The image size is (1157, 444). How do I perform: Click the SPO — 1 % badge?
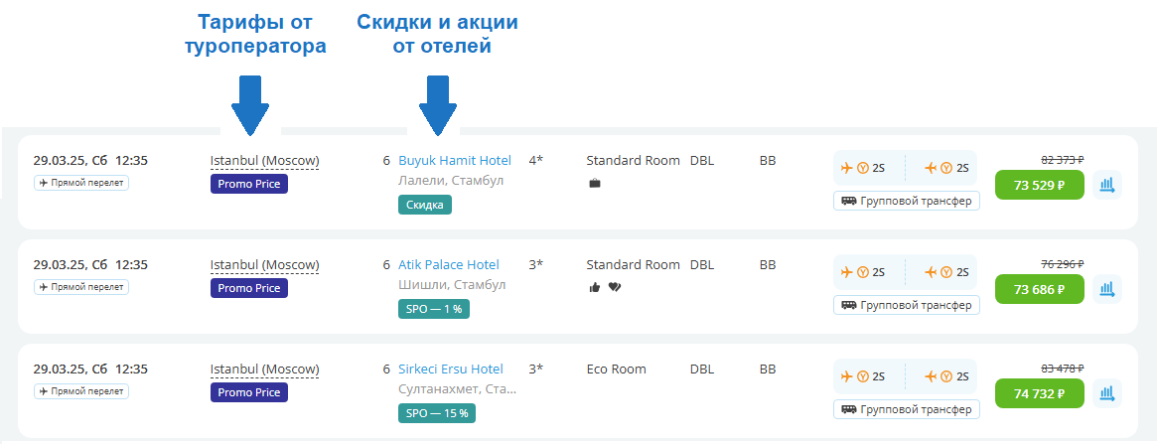point(434,309)
